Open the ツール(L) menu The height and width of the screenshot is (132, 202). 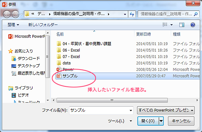click(x=120, y=121)
